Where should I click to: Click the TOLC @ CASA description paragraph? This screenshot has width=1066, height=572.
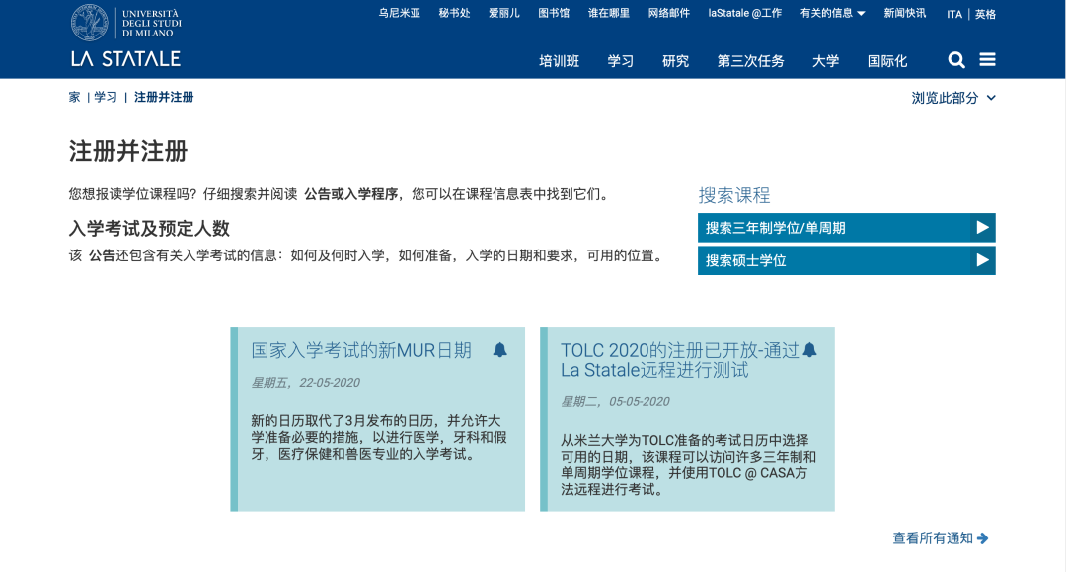(688, 465)
